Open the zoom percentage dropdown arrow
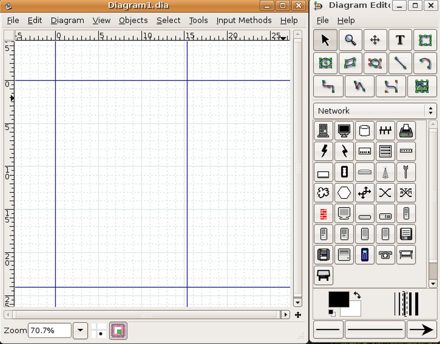Screen dimensions: 440x344 (x=80, y=330)
